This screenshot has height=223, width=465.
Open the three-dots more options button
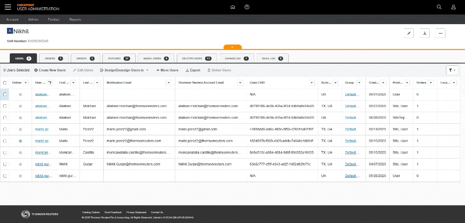click(440, 33)
